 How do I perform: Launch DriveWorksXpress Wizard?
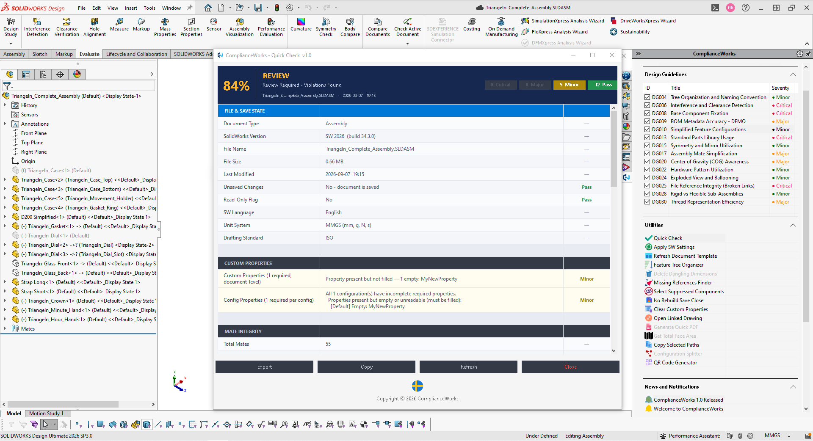tap(643, 21)
